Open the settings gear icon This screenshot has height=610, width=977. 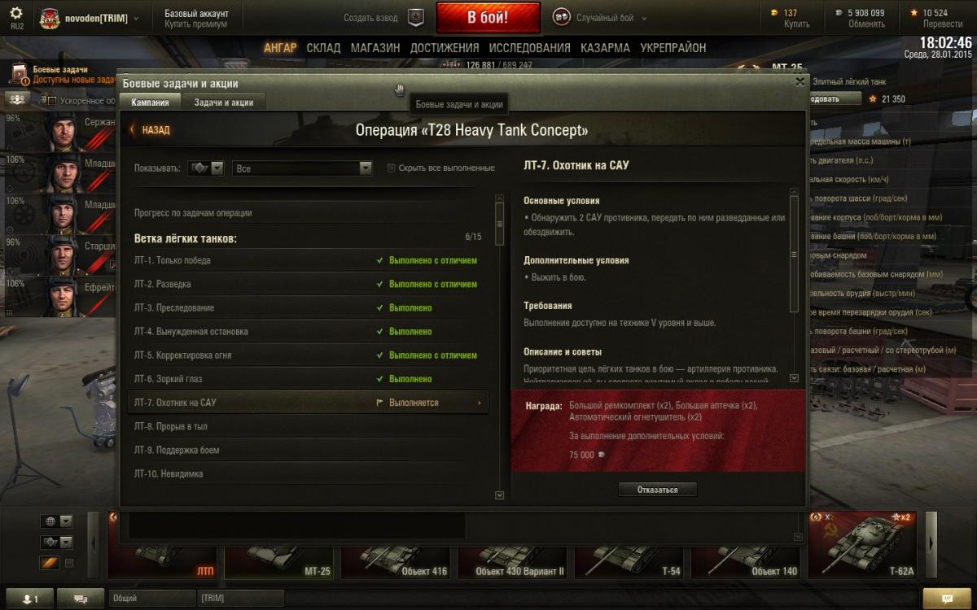tap(16, 14)
